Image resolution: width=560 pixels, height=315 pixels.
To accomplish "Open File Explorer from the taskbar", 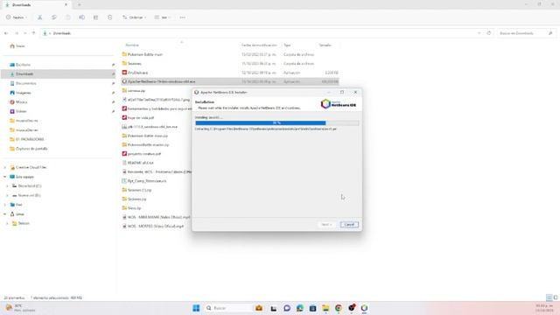I will (325, 308).
